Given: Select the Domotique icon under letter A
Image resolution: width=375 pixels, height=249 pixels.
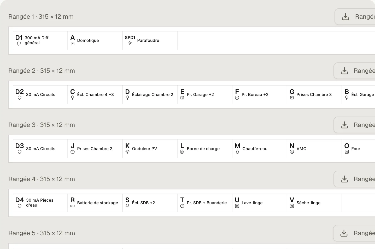Looking at the screenshot, I should coord(73,44).
